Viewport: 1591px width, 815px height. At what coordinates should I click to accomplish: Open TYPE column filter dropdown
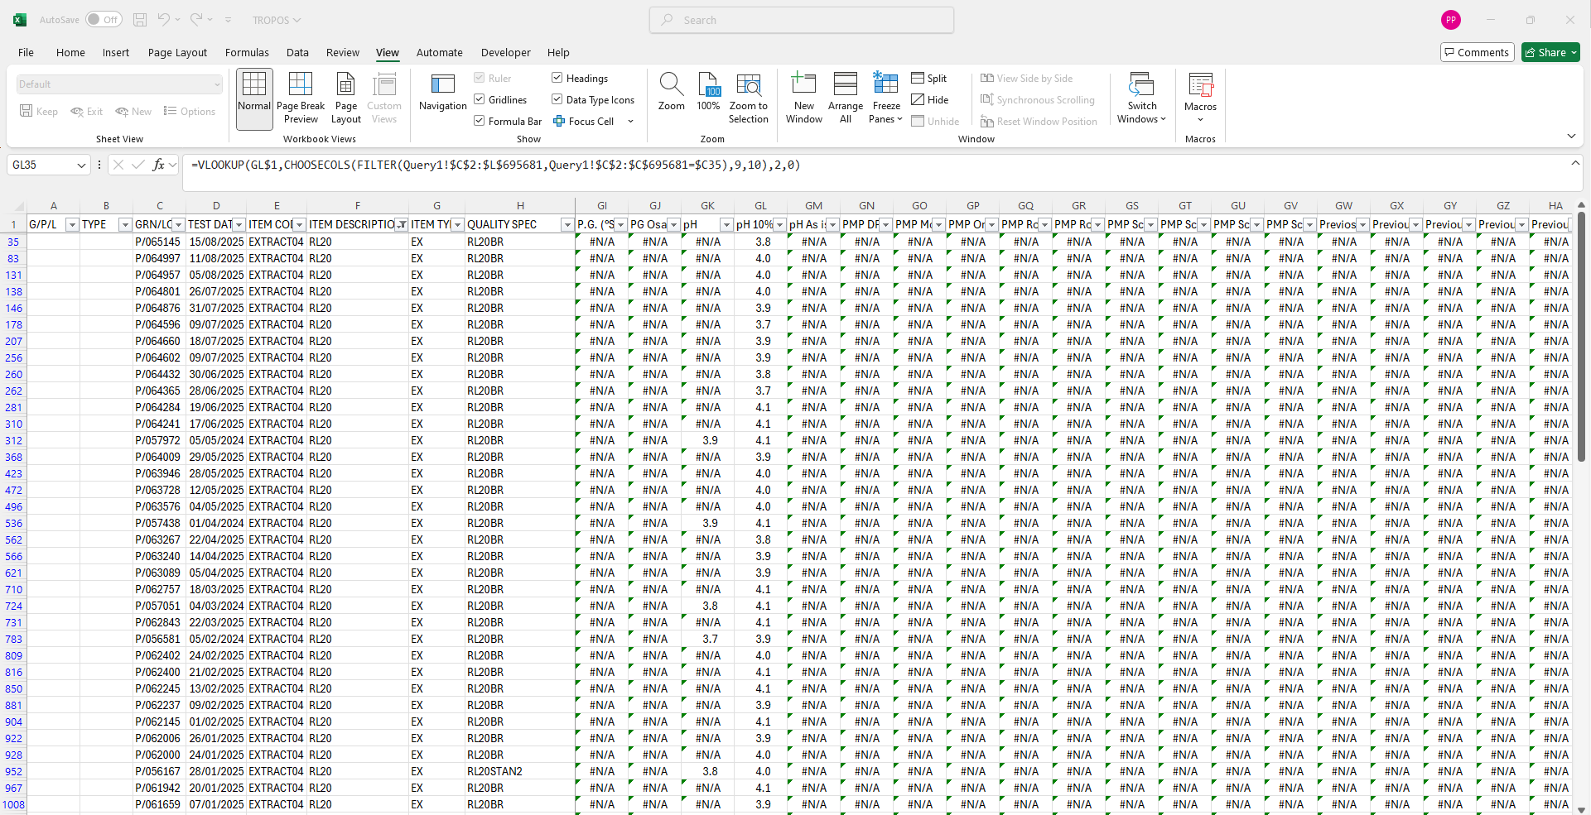point(125,225)
